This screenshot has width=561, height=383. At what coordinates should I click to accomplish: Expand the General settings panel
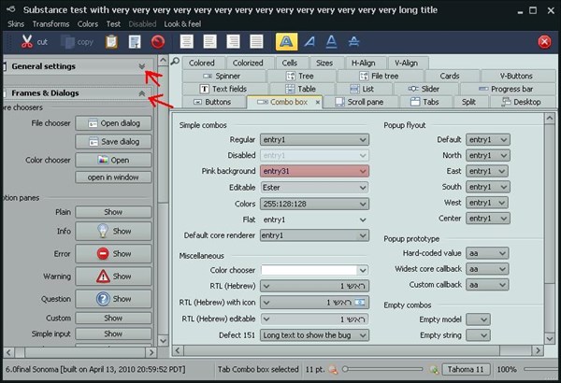[x=142, y=66]
